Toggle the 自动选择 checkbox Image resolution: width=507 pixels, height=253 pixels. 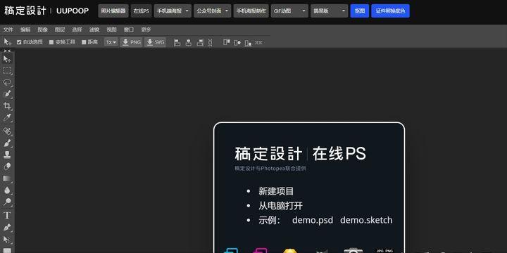pyautogui.click(x=19, y=42)
